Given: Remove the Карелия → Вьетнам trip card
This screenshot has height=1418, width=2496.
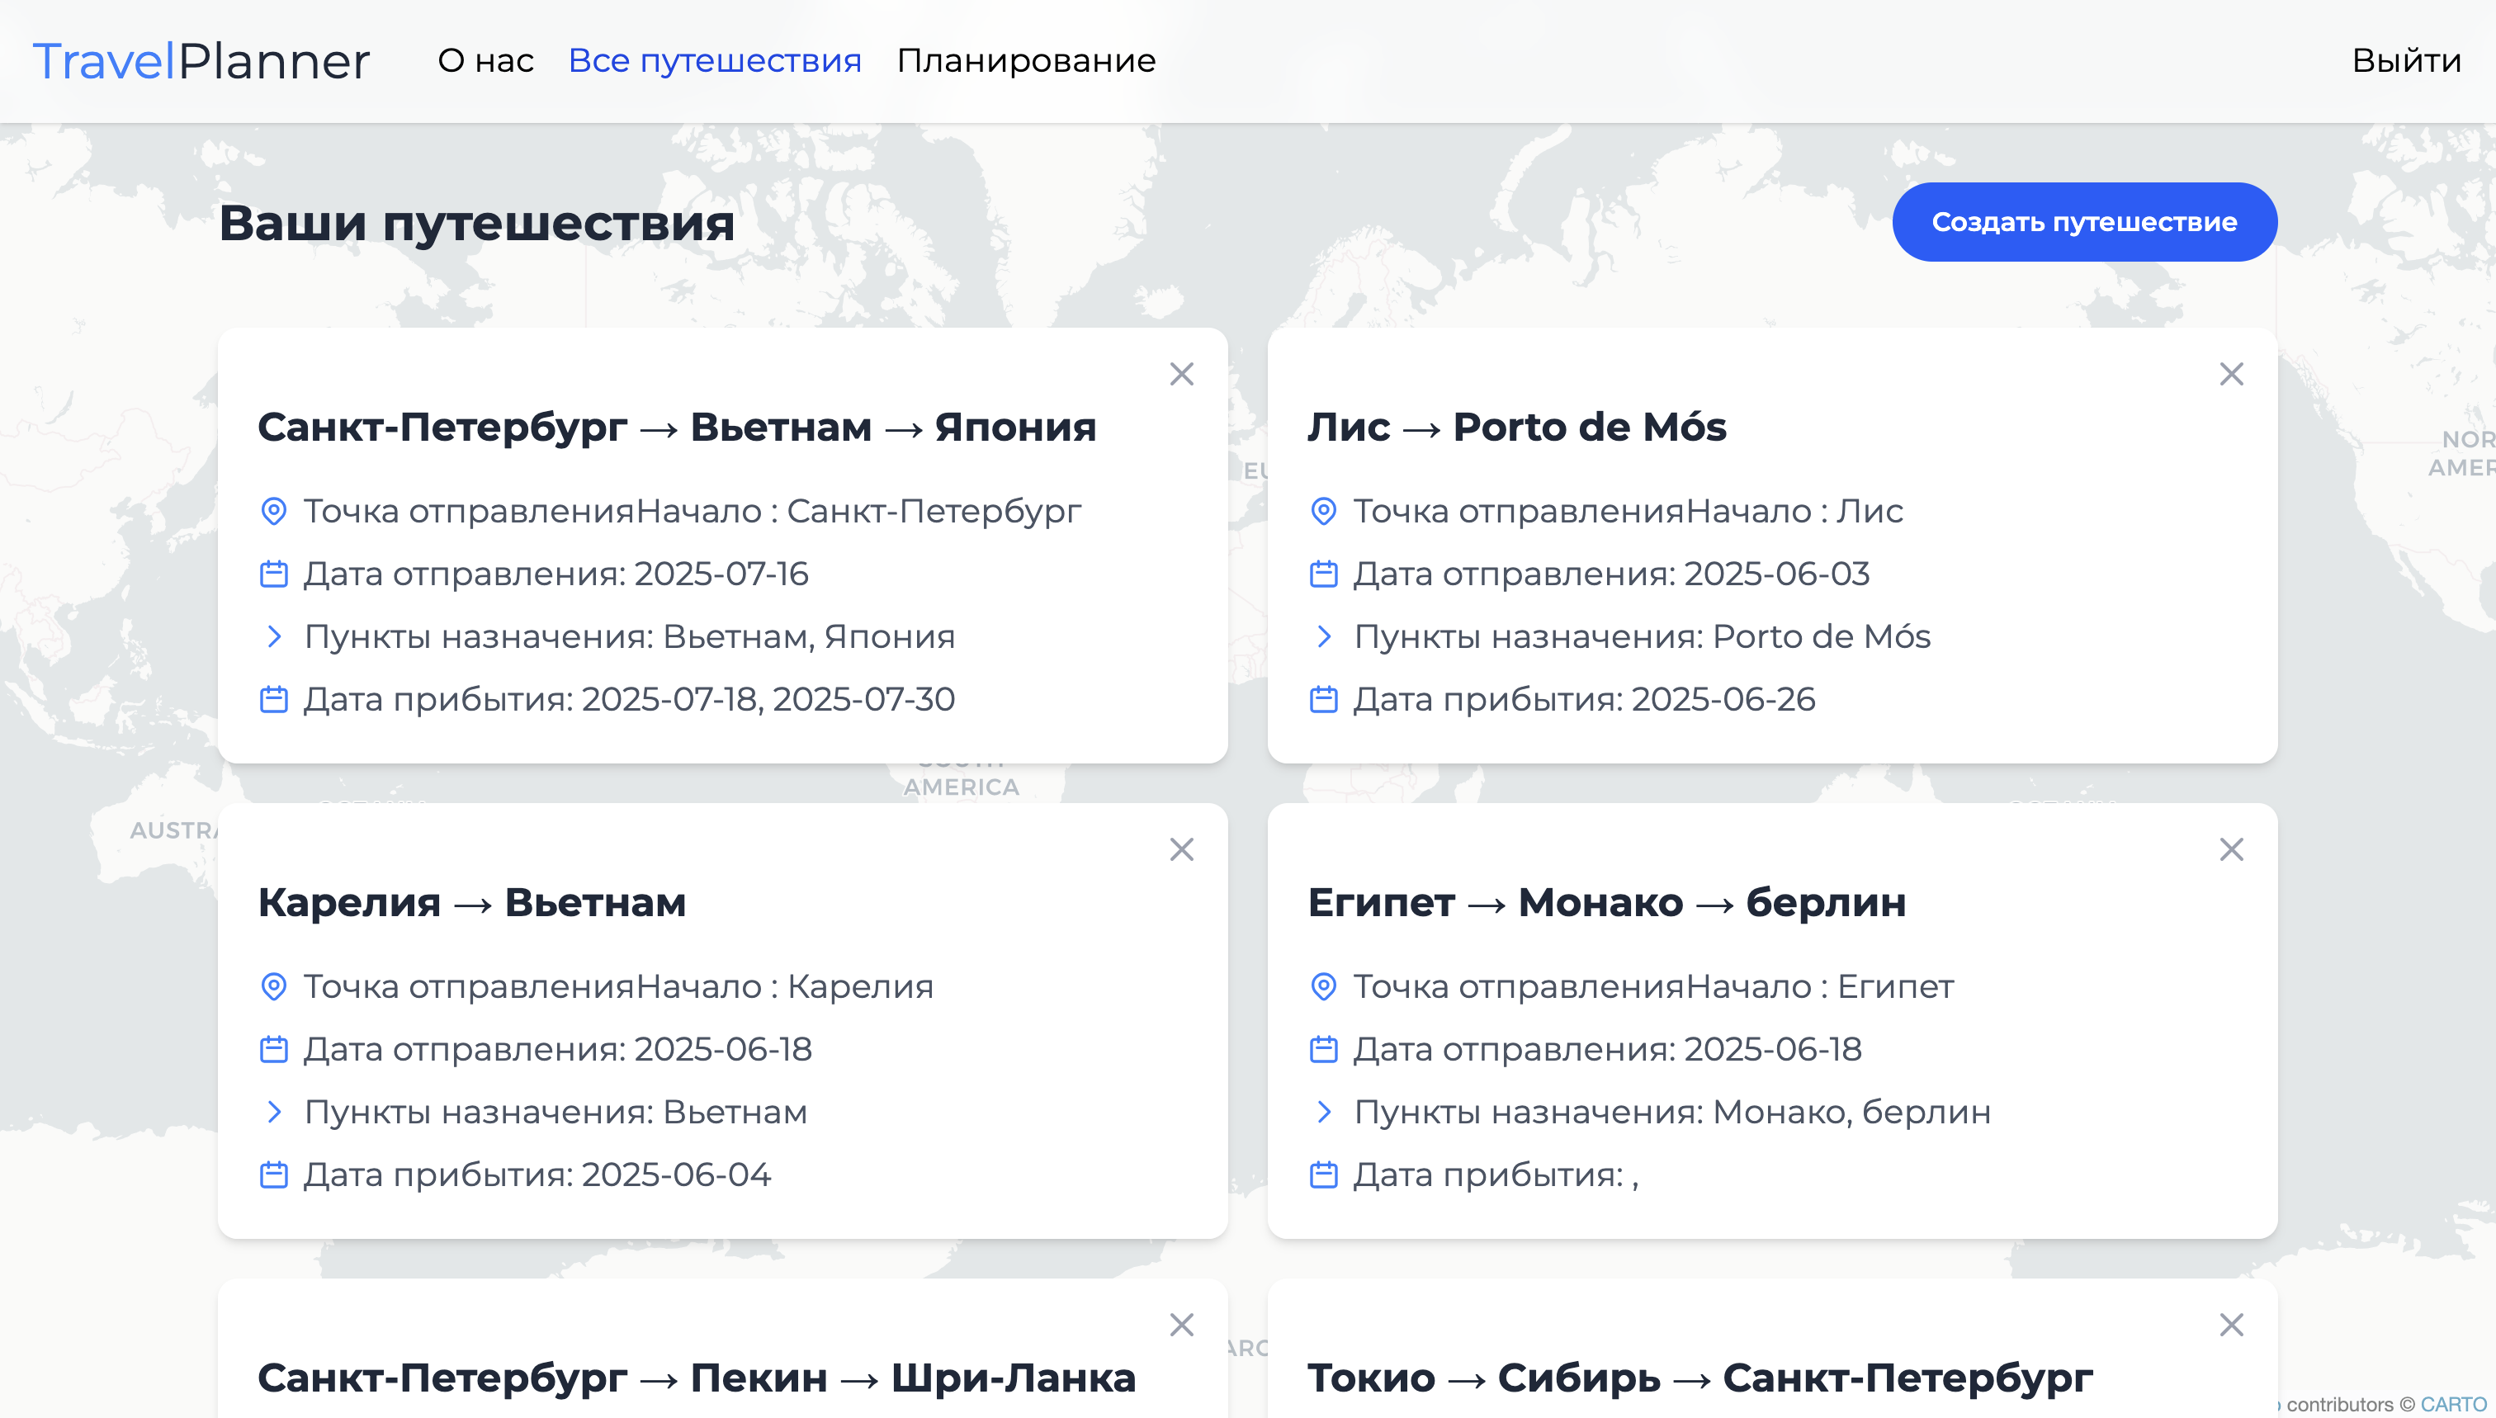Looking at the screenshot, I should [1181, 849].
